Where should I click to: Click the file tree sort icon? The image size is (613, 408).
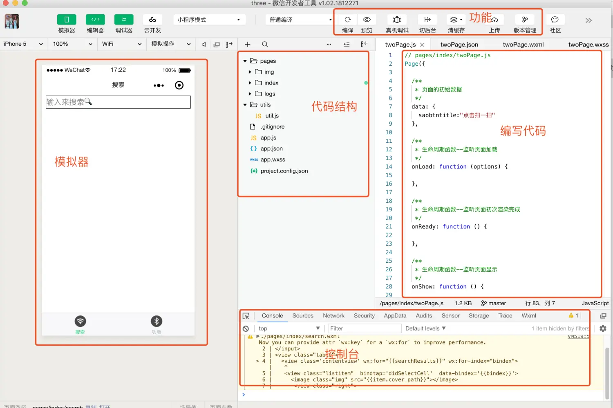tap(347, 44)
